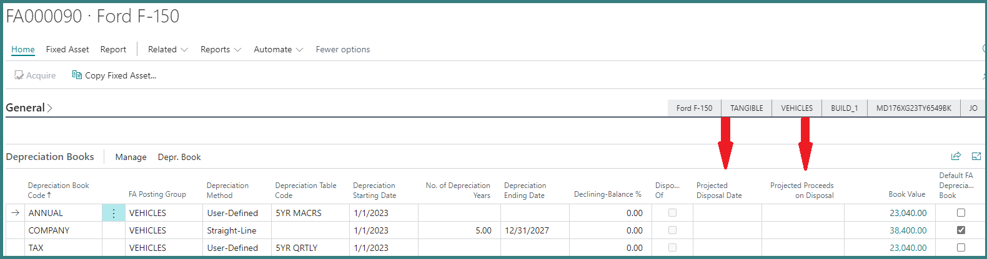The image size is (987, 259).
Task: Click starting date 1/1/2023 in COMPANY row
Action: (384, 230)
